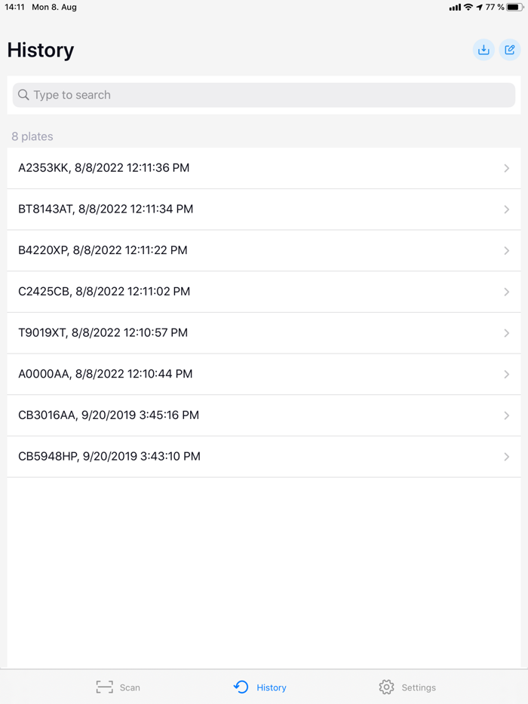The image size is (528, 704).
Task: Tap the export/download history icon
Action: tap(483, 50)
